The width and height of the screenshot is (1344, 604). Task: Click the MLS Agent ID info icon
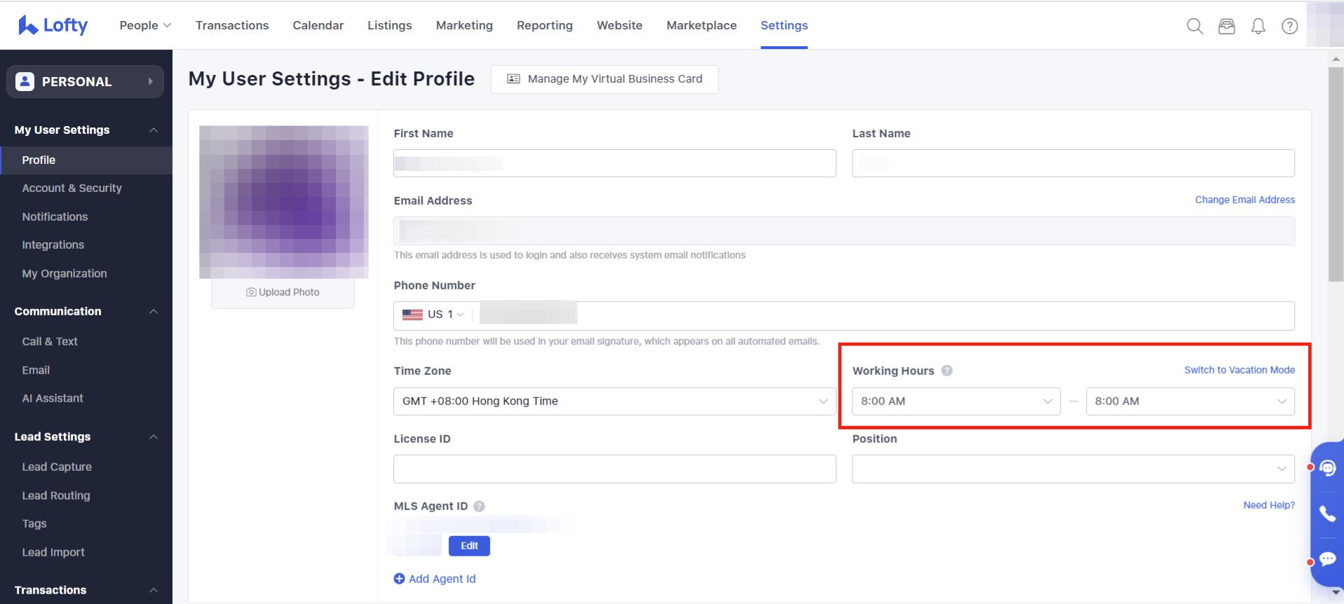pyautogui.click(x=479, y=506)
